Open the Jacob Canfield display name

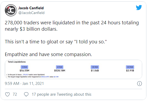(x=31, y=8)
